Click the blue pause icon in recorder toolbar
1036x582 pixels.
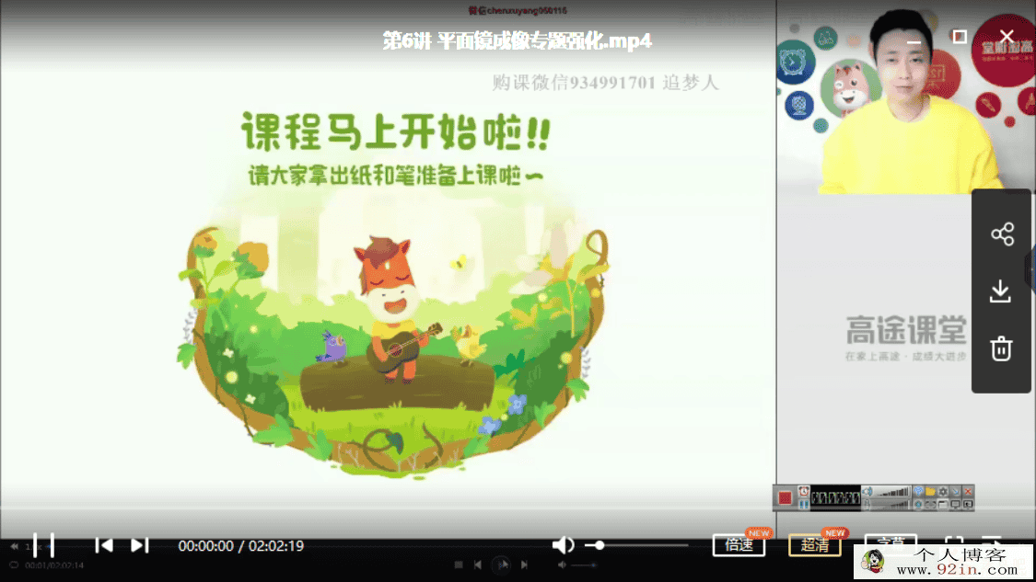tap(803, 504)
